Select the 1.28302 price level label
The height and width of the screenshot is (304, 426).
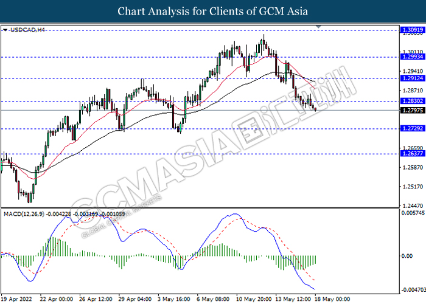(413, 101)
